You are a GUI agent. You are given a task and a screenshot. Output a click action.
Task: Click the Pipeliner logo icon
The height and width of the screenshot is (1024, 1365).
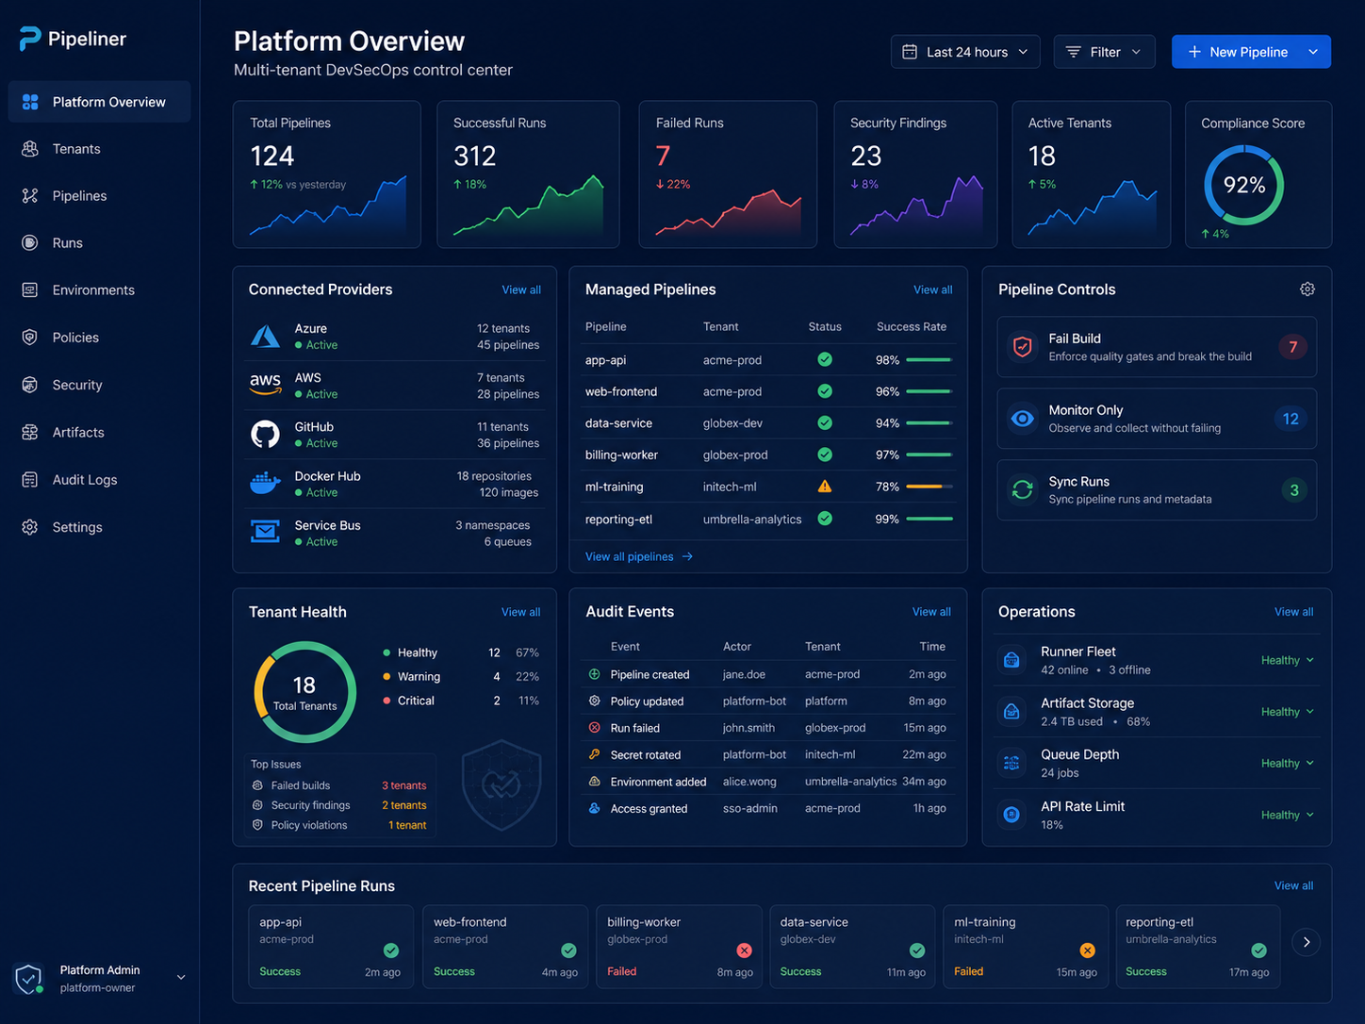point(30,39)
